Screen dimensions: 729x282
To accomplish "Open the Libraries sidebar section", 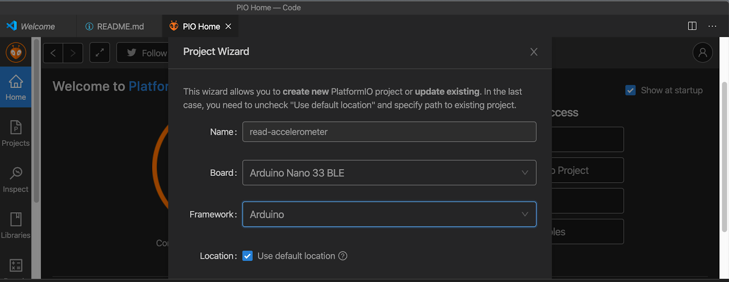I will [16, 225].
